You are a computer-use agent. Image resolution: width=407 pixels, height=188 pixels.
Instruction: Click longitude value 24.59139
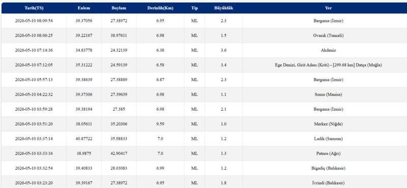[x=119, y=65]
